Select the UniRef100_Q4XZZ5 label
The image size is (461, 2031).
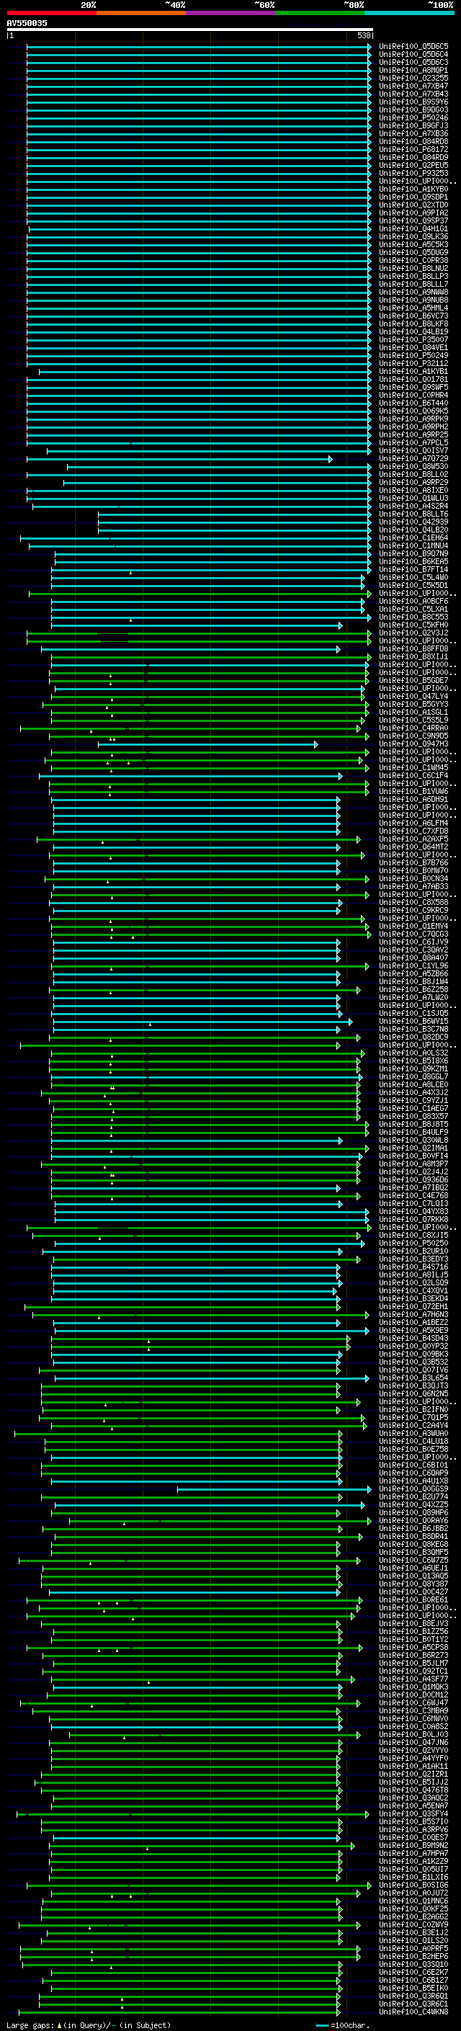point(413,1504)
